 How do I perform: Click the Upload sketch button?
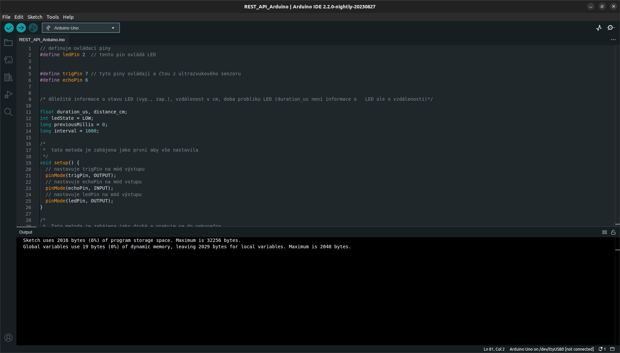(x=21, y=28)
